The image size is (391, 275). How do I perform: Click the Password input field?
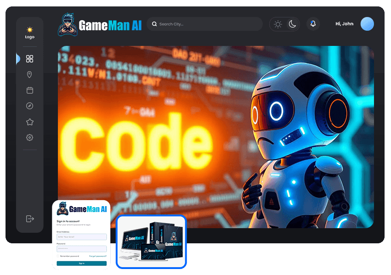point(81,249)
